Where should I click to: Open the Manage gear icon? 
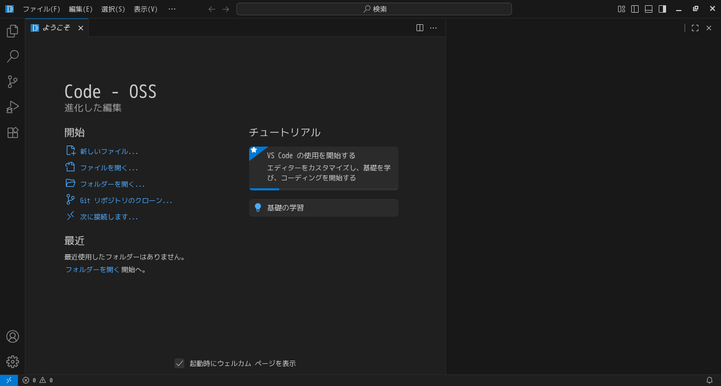[13, 362]
